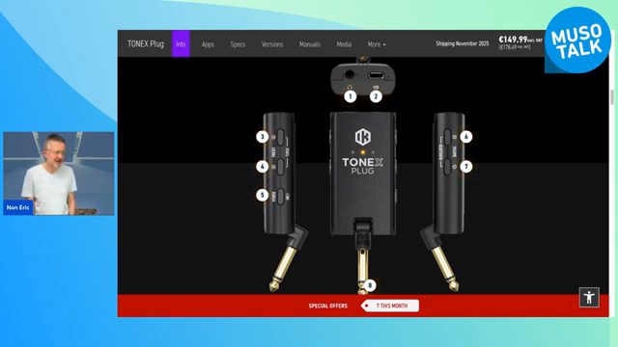
Task: Click the TONEX Plug product title
Action: point(146,43)
